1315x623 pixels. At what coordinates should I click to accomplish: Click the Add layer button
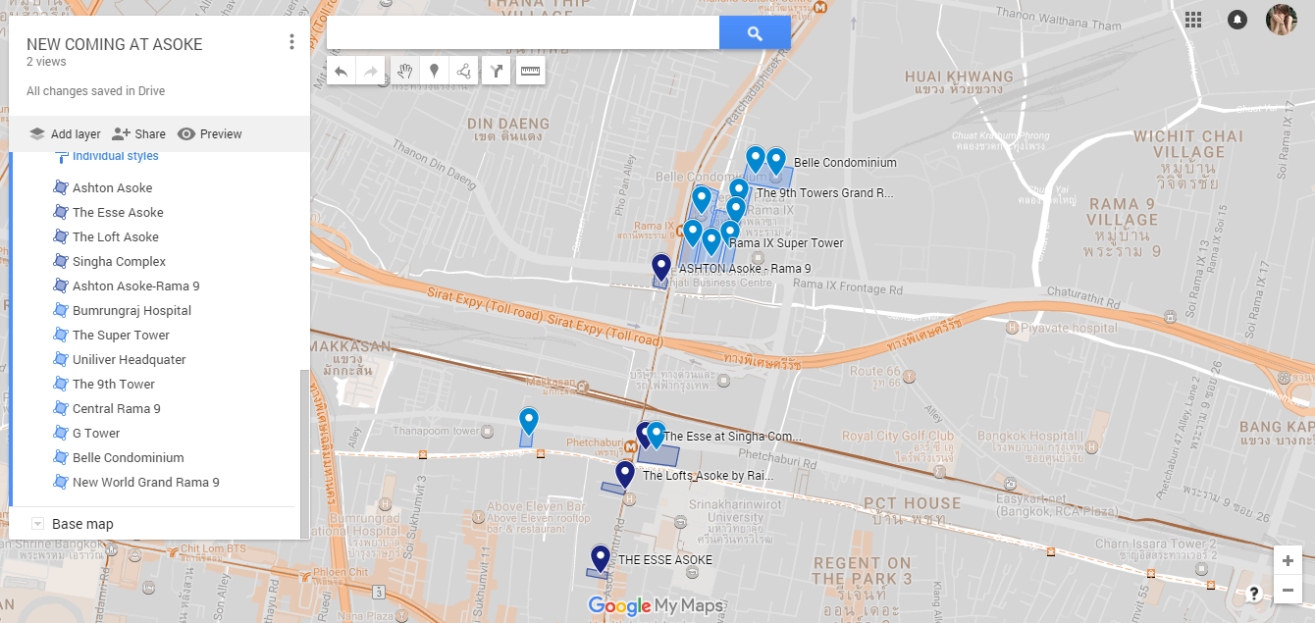click(x=66, y=134)
